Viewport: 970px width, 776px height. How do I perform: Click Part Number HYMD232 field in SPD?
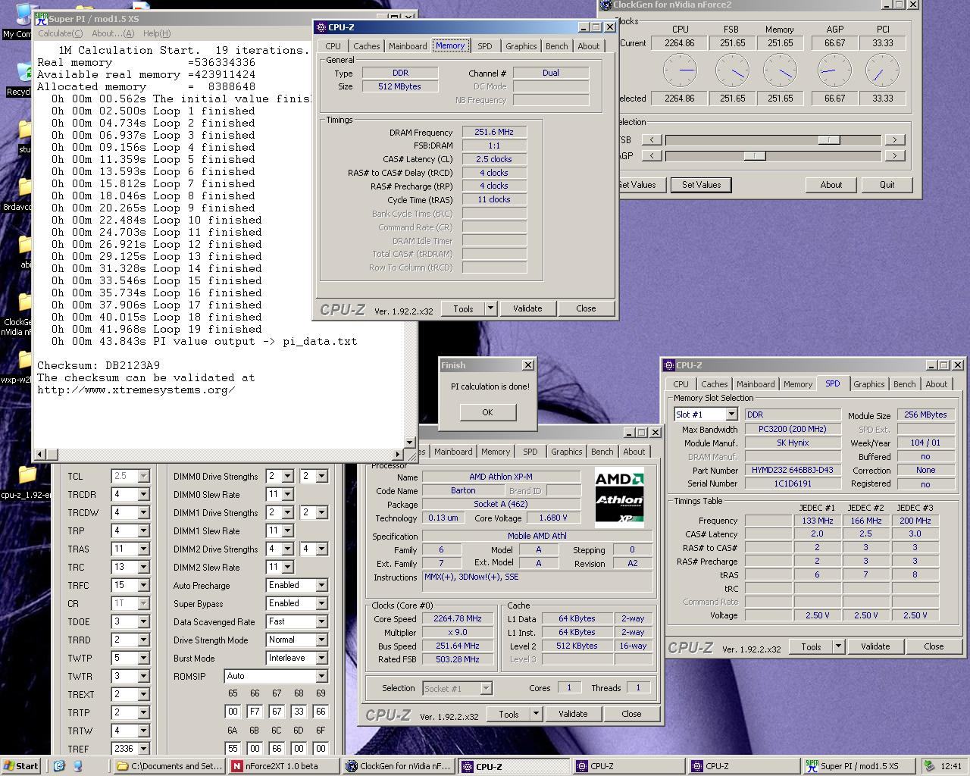coord(793,470)
